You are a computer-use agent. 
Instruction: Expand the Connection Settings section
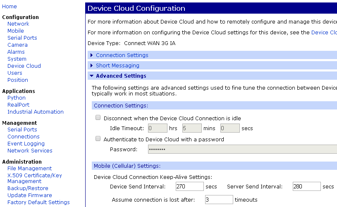tap(122, 55)
